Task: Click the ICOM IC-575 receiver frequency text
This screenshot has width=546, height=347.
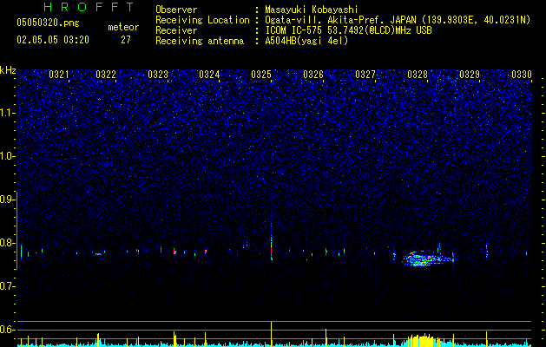Action: [x=349, y=30]
